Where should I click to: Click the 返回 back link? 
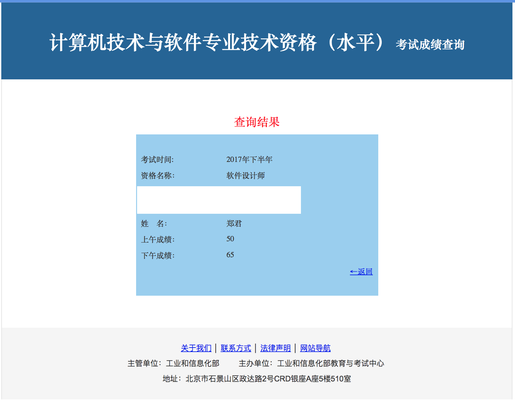tap(361, 272)
